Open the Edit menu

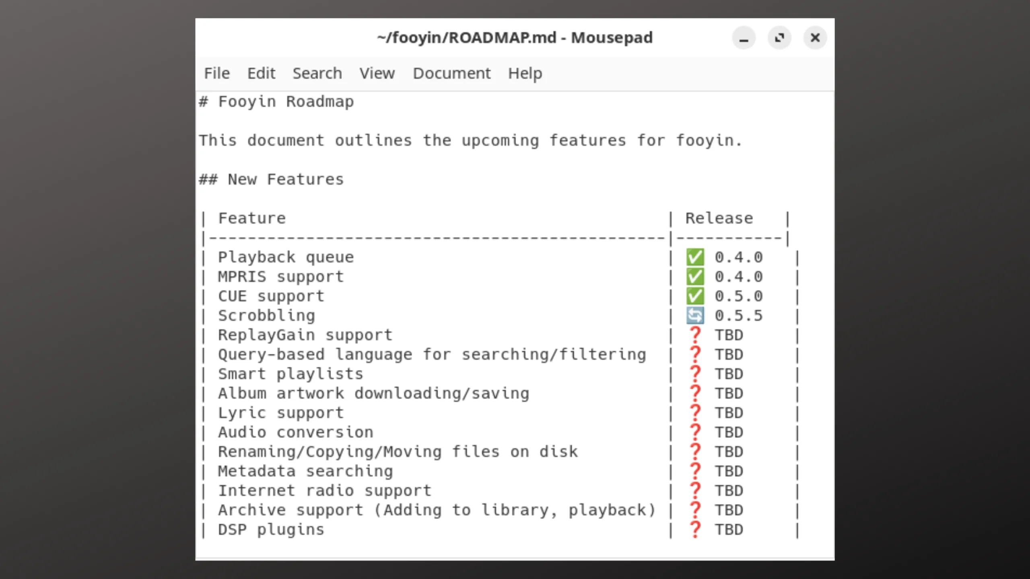(x=261, y=73)
